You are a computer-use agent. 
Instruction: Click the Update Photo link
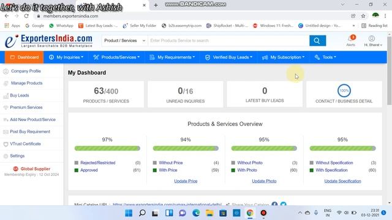pos(264,181)
